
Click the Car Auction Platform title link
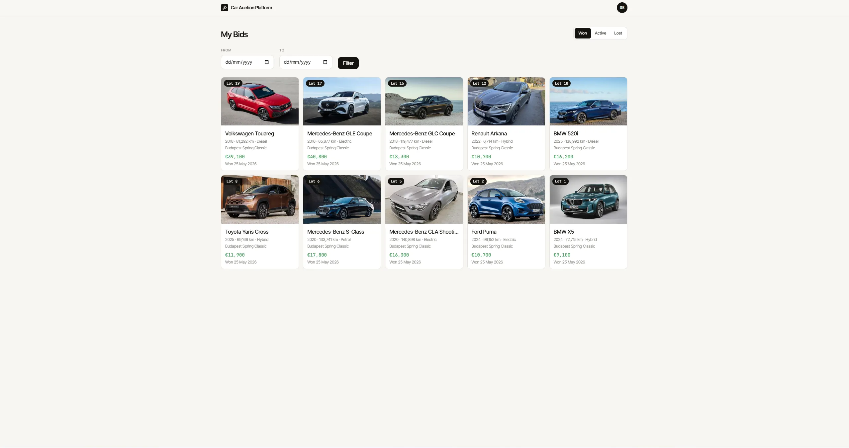251,8
